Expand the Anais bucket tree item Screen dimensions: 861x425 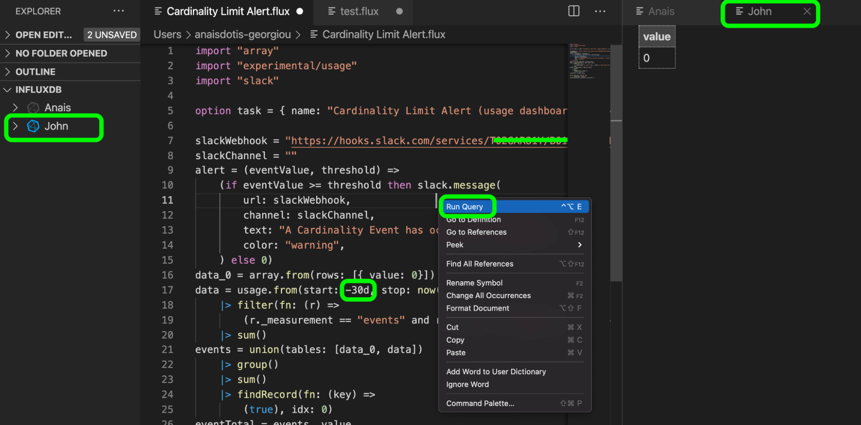16,107
